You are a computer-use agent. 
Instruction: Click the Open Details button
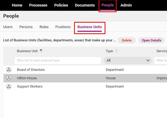[152, 40]
